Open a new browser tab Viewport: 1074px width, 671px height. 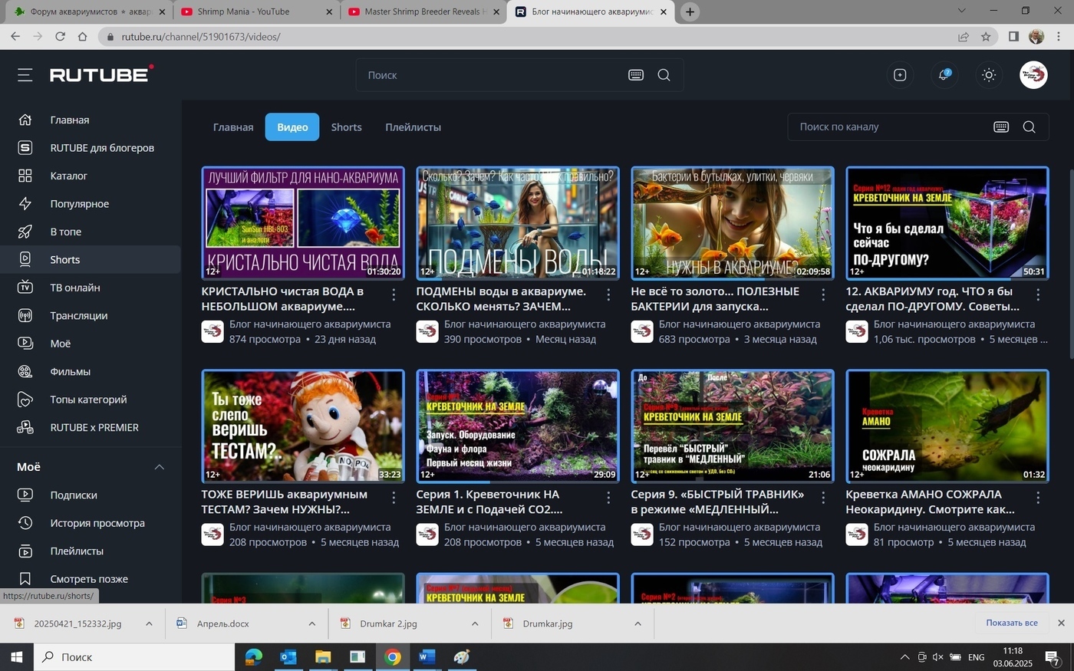coord(690,12)
